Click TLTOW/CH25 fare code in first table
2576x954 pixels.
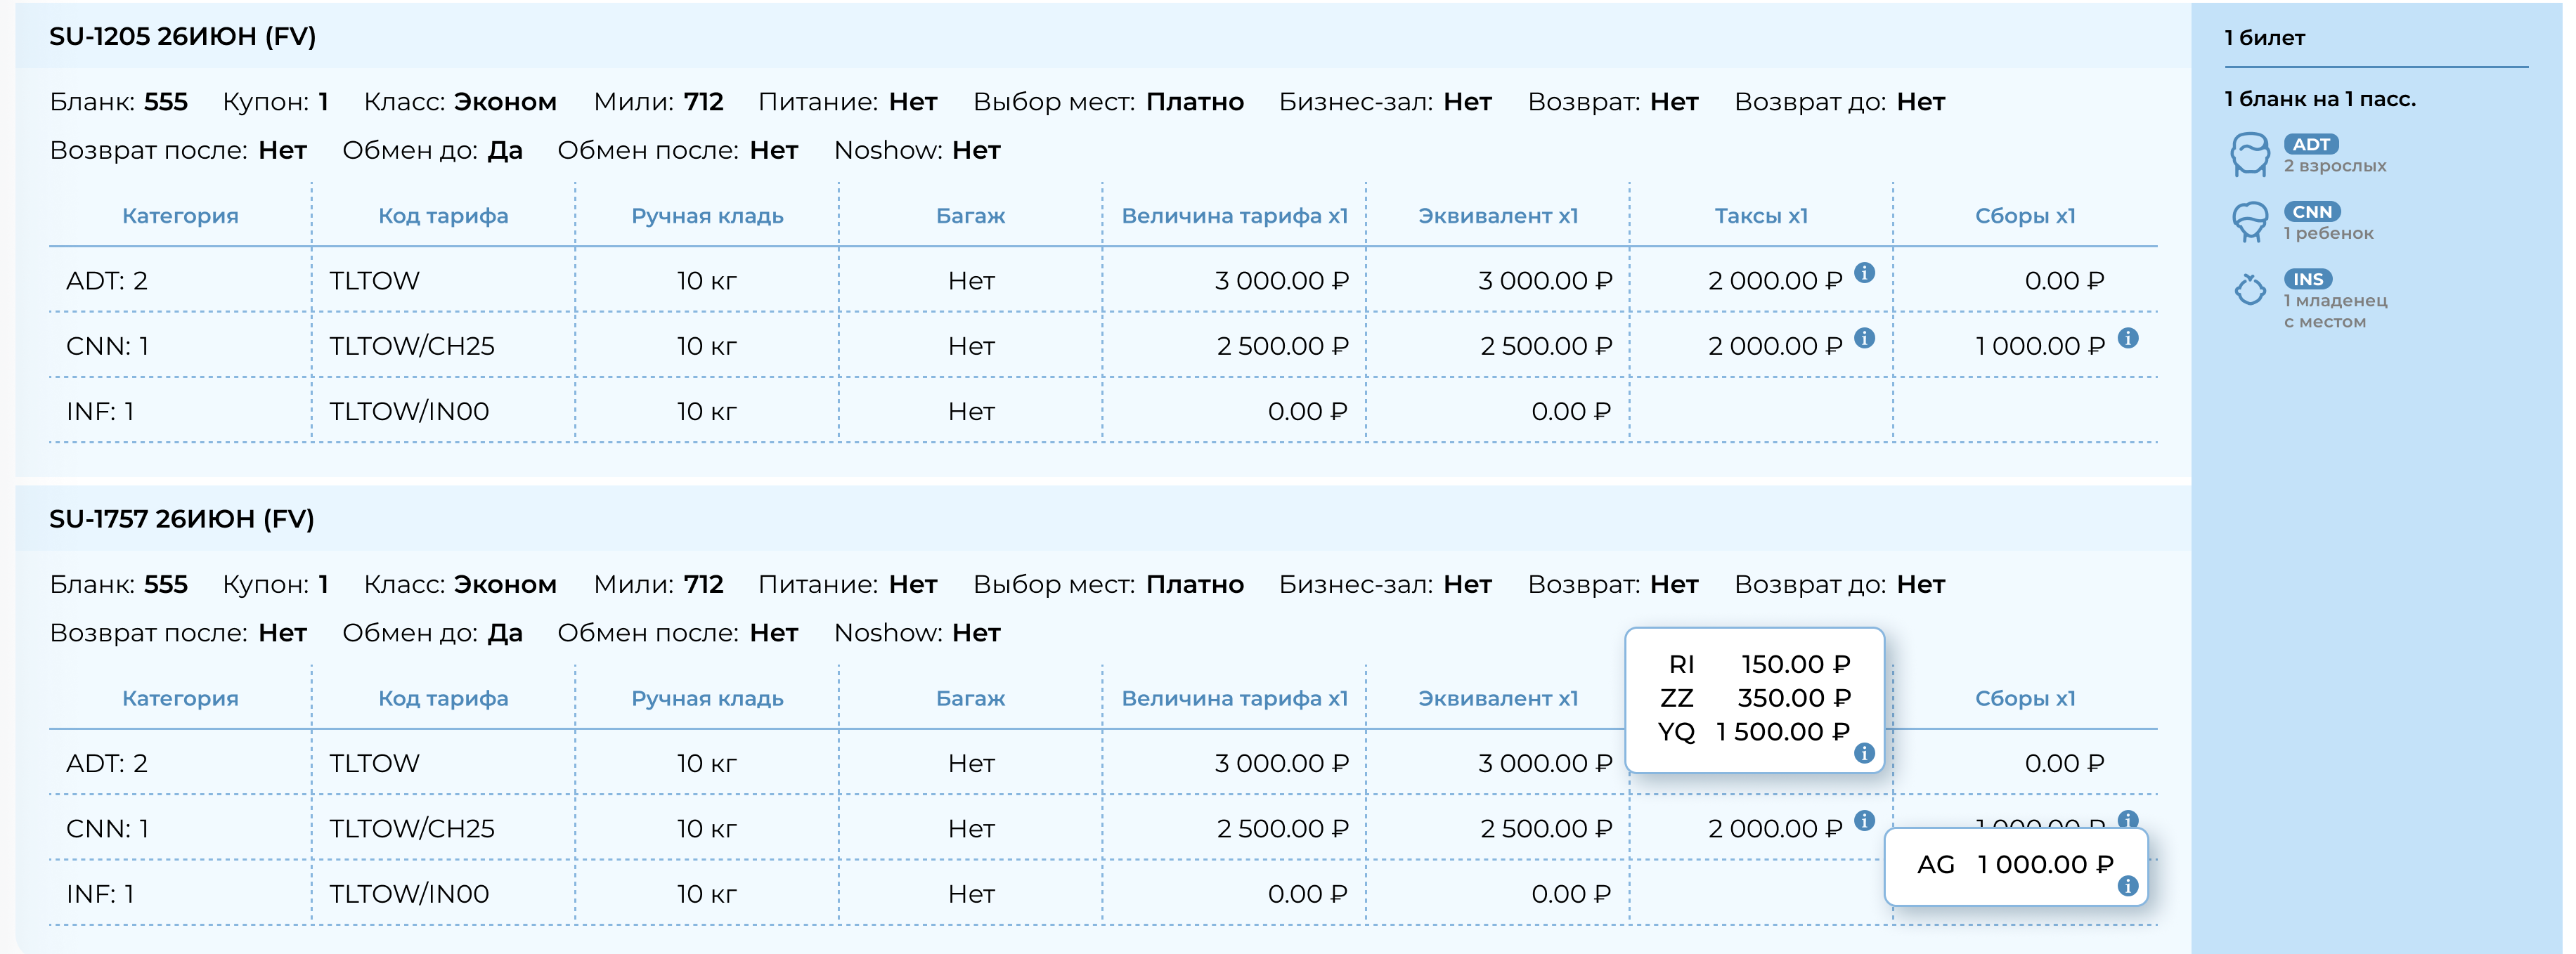412,346
